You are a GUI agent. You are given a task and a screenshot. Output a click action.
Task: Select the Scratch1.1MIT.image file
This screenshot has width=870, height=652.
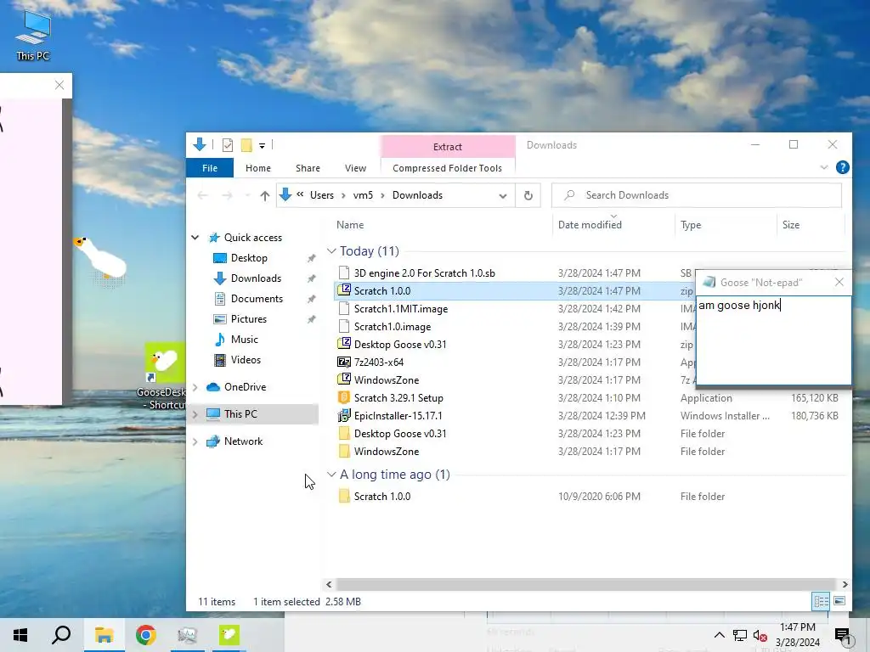[x=401, y=309]
